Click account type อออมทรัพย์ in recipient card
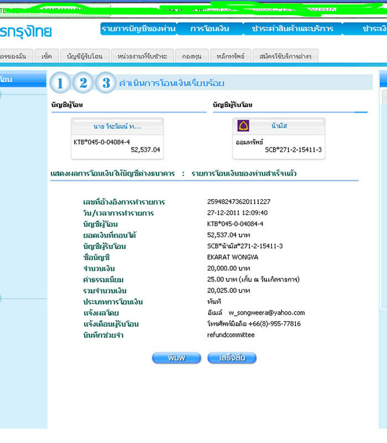This screenshot has height=443, width=387. (249, 142)
